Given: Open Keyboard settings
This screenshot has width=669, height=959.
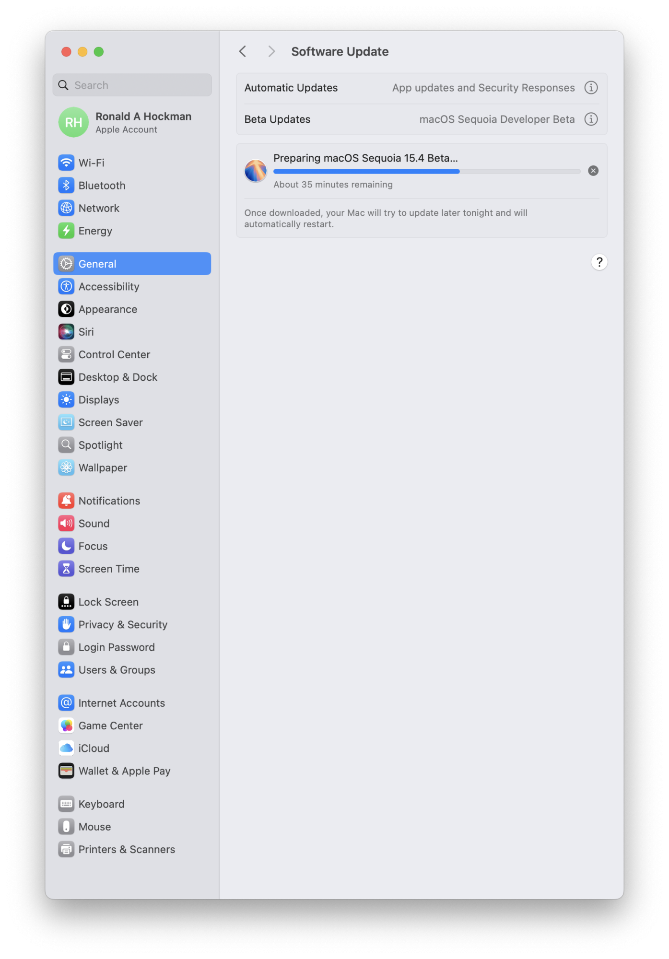Looking at the screenshot, I should (x=132, y=804).
